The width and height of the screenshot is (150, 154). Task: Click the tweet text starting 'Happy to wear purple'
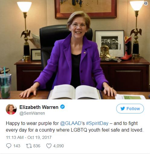coord(75,127)
